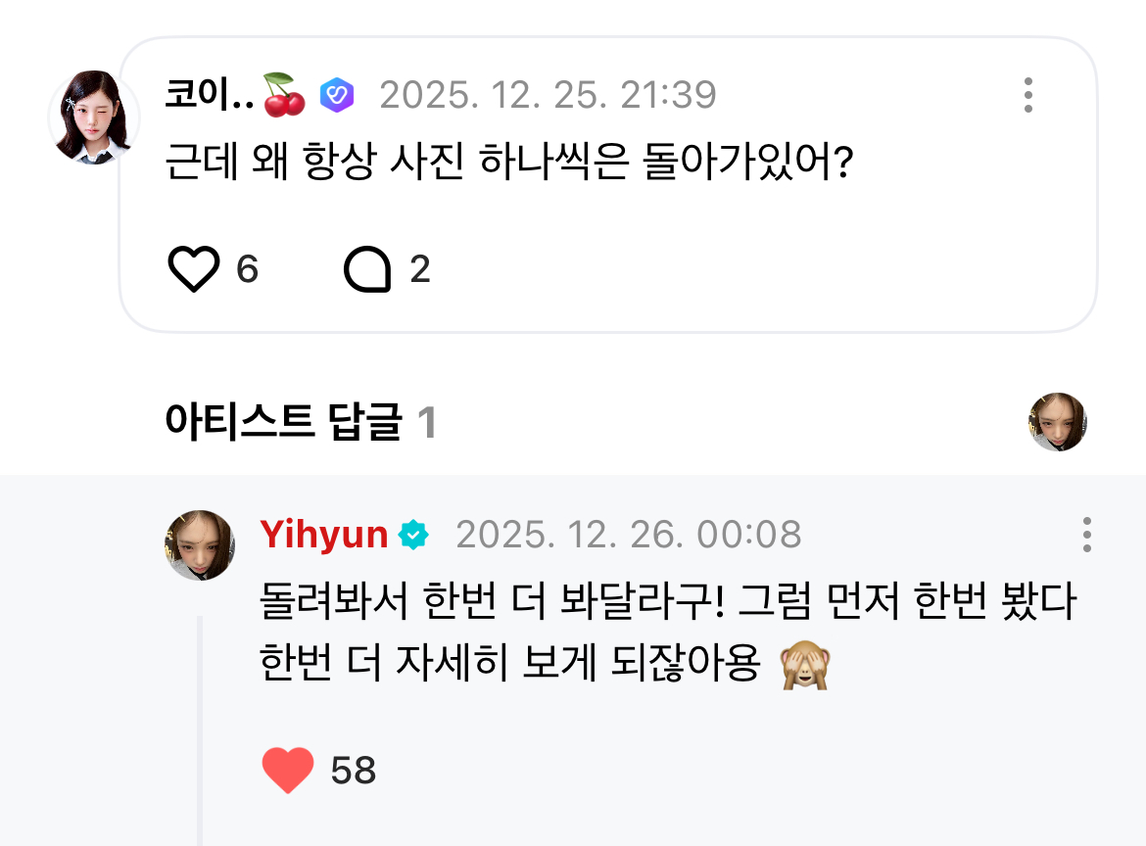Tap the 아티스트 답글 heading
This screenshot has width=1146, height=846.
(284, 422)
